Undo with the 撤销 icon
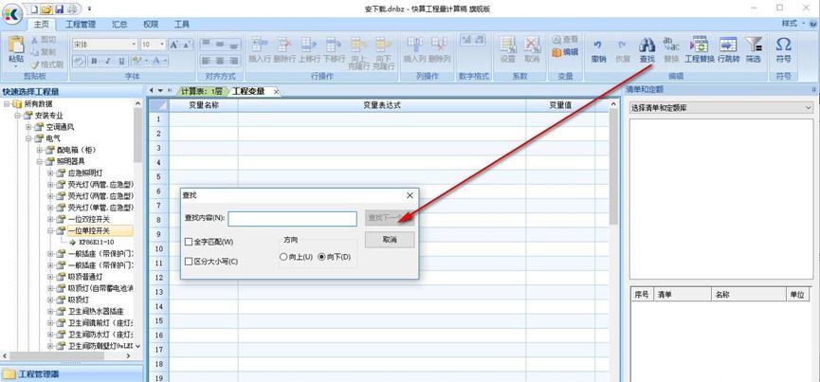 pyautogui.click(x=598, y=50)
